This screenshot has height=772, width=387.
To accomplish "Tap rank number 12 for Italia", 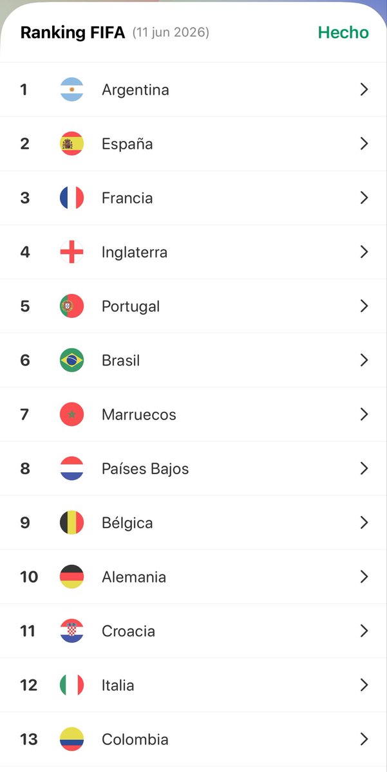I will coord(29,685).
